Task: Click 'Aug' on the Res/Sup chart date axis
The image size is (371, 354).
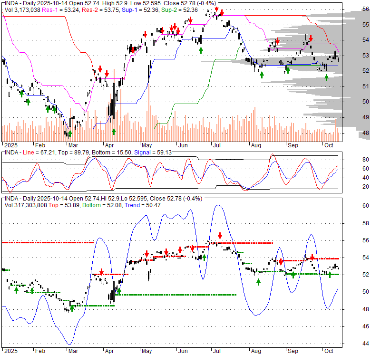Action: pyautogui.click(x=256, y=145)
